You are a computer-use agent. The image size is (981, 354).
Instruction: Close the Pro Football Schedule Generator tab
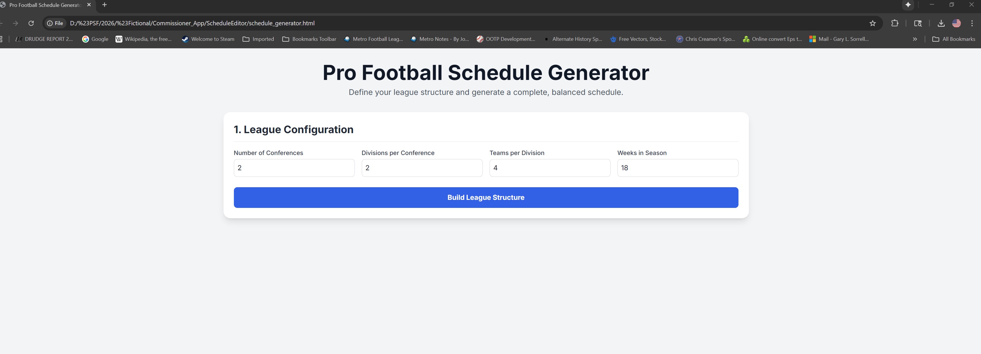coord(89,5)
